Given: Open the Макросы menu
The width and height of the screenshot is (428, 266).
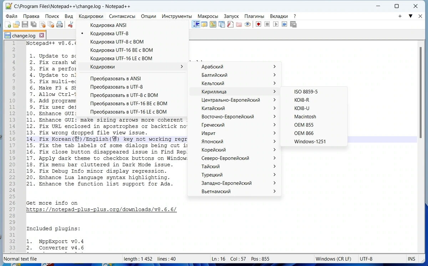Looking at the screenshot, I should tap(208, 16).
